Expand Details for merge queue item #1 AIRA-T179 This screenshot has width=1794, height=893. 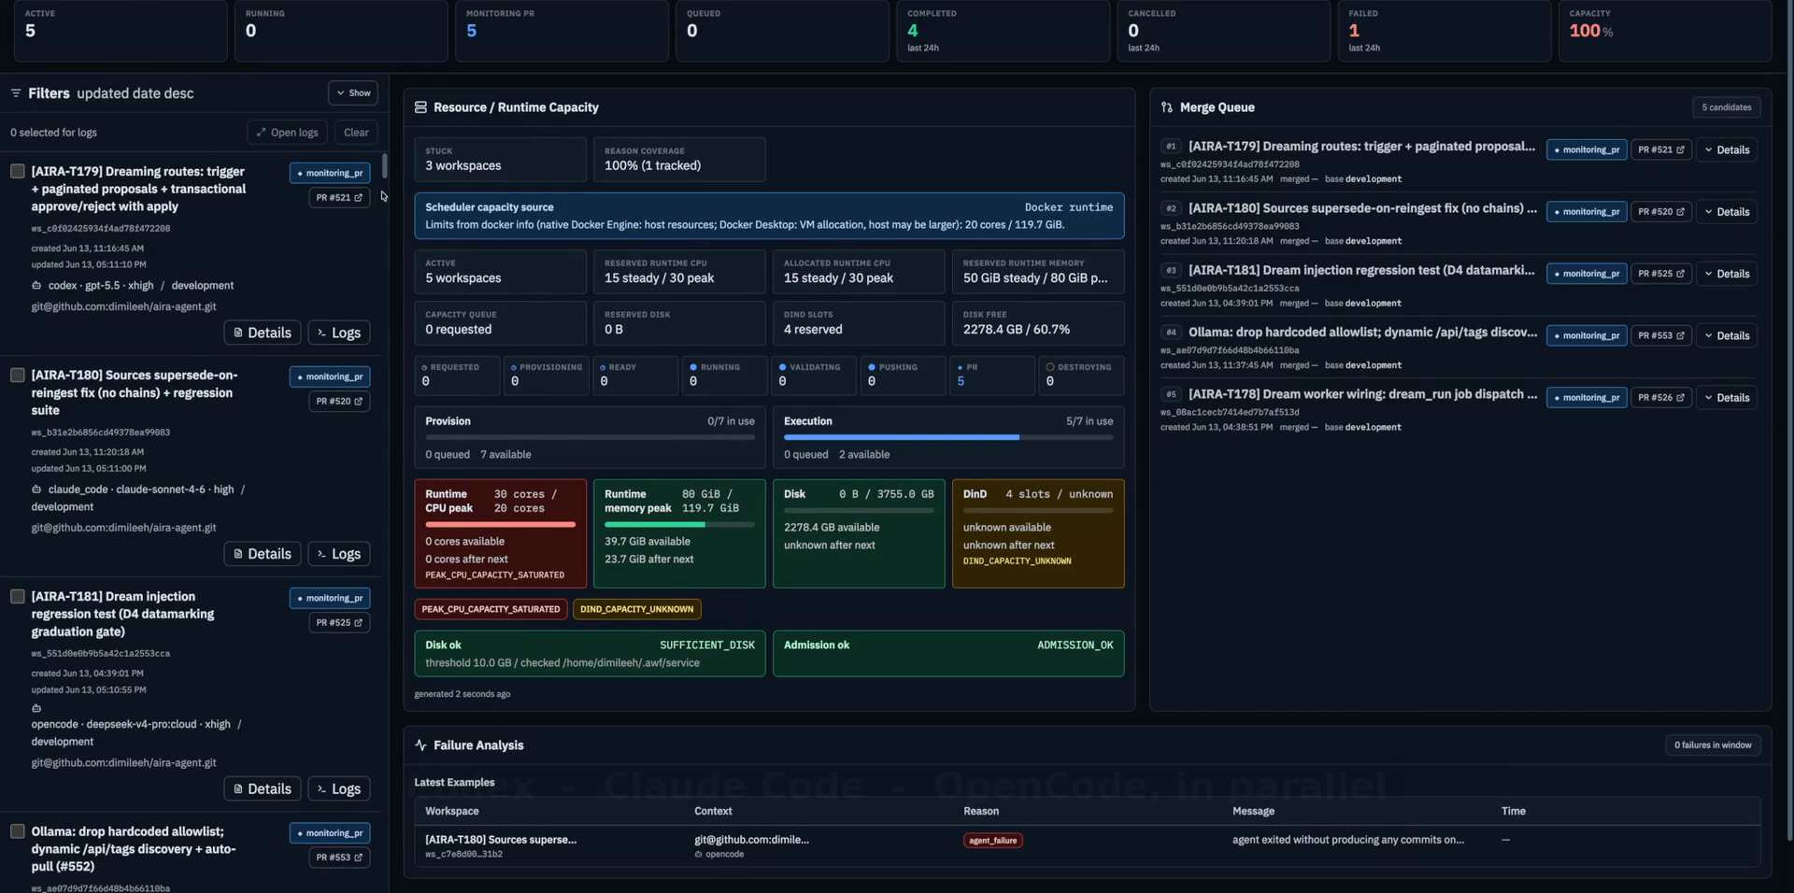pos(1727,149)
